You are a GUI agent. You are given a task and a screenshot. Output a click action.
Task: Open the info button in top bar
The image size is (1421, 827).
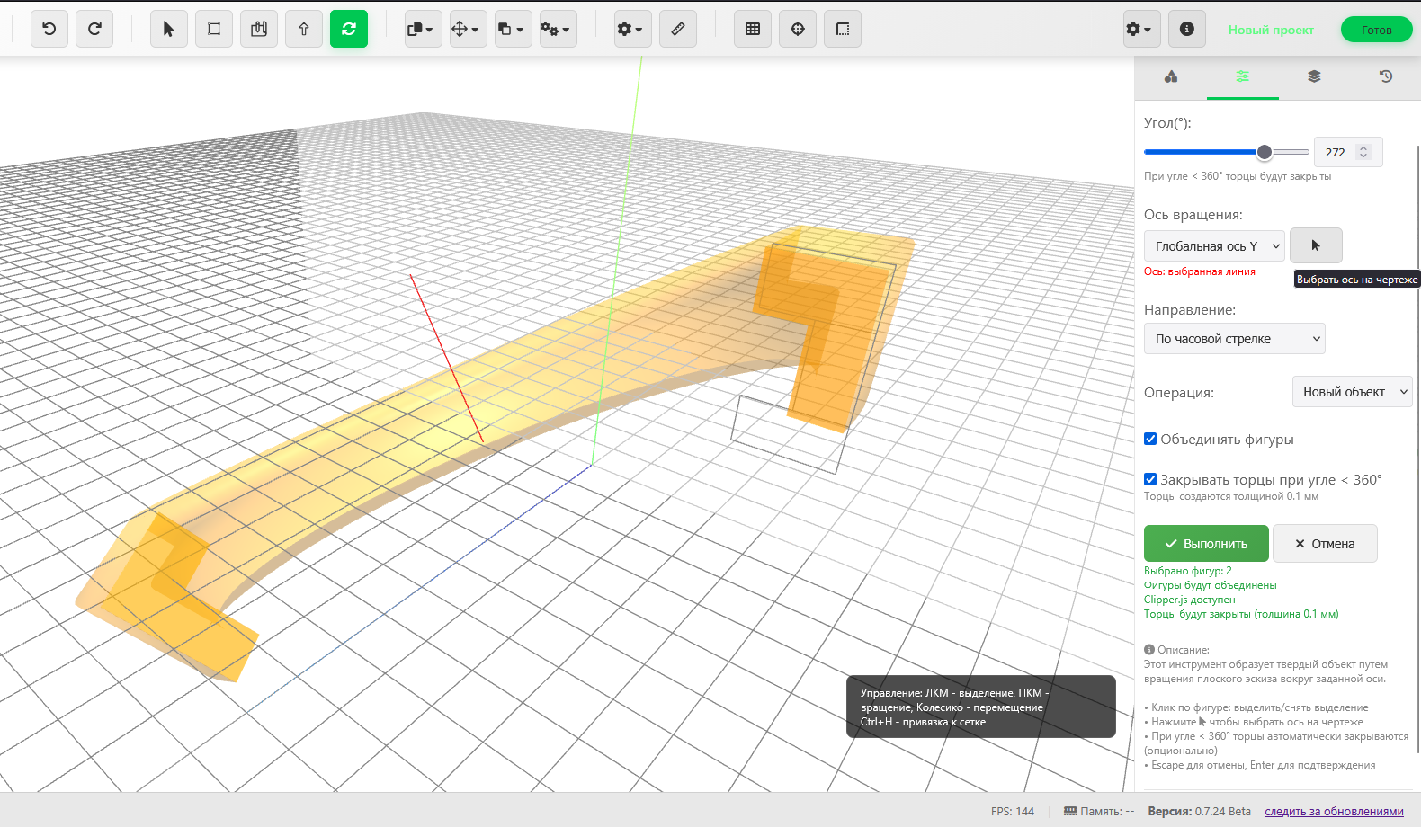1187,29
